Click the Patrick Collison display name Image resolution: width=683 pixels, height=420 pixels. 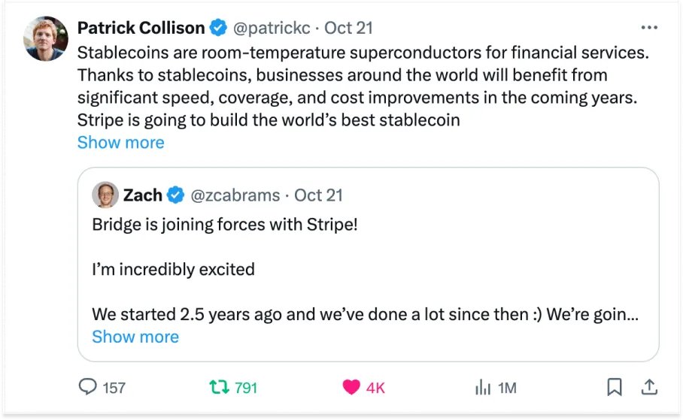(x=141, y=28)
